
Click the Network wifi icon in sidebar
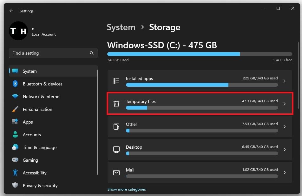15,97
